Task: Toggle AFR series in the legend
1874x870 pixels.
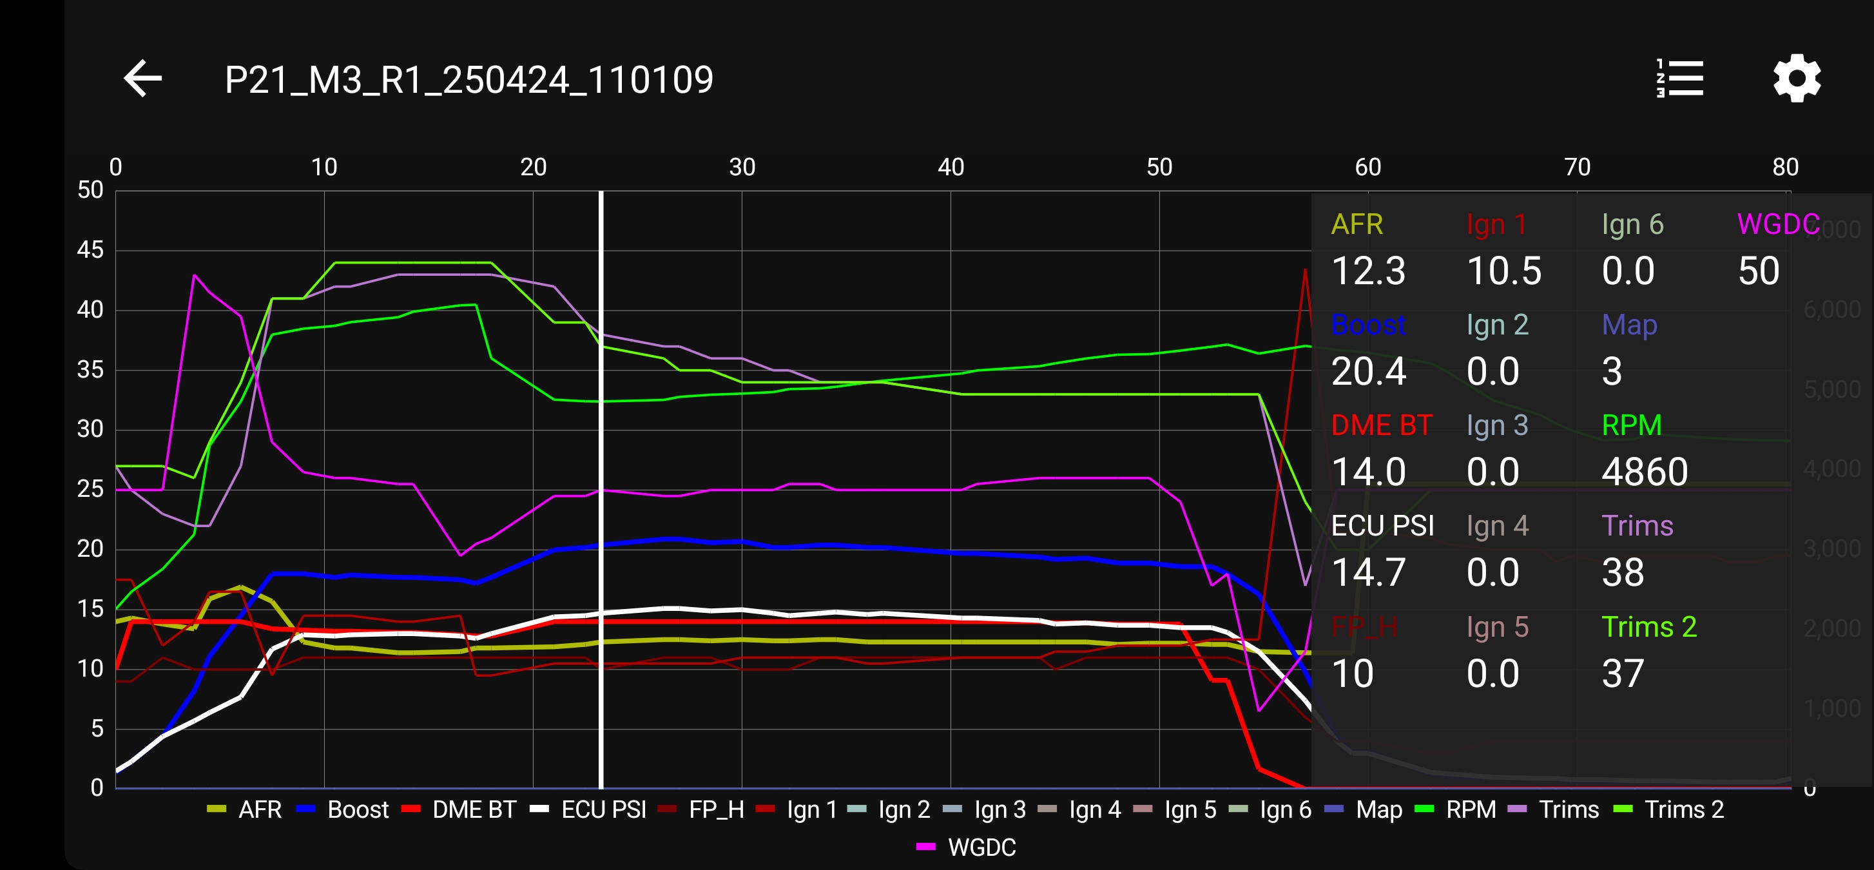Action: [244, 809]
